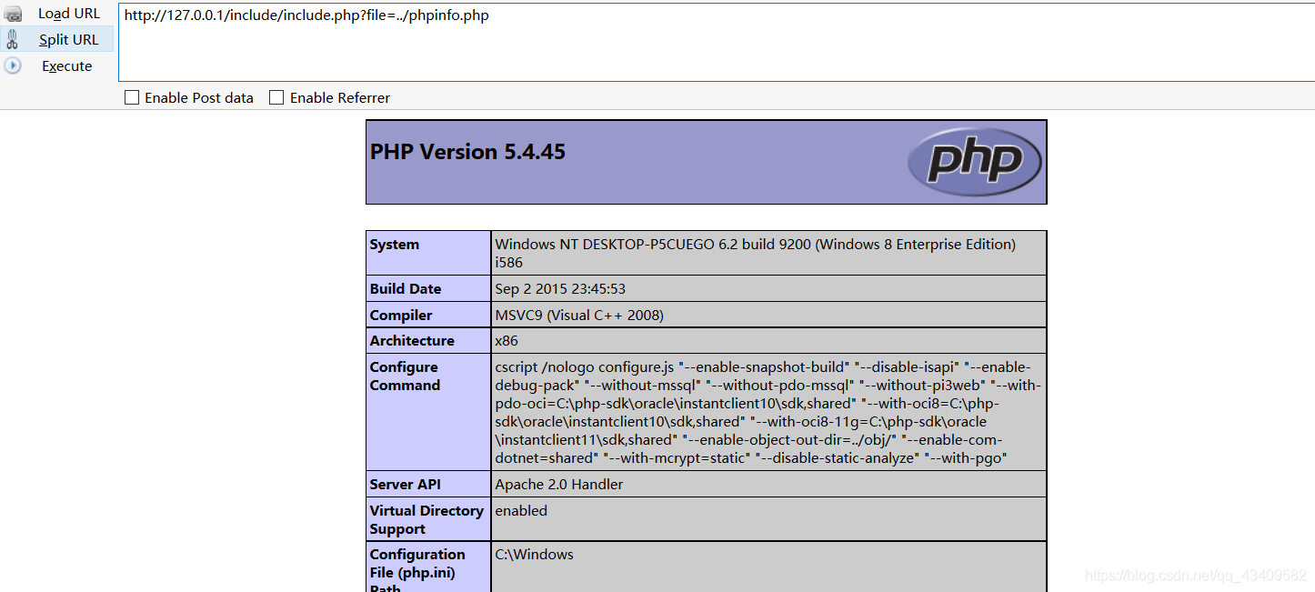Select the Configure Command row label
This screenshot has height=592, width=1315.
coord(405,376)
